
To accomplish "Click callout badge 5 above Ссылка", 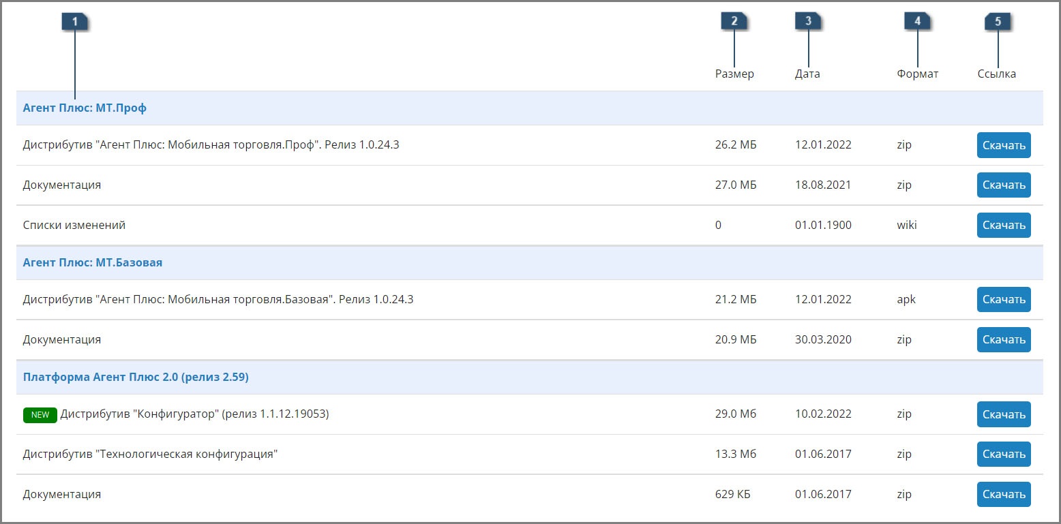I will pyautogui.click(x=998, y=22).
